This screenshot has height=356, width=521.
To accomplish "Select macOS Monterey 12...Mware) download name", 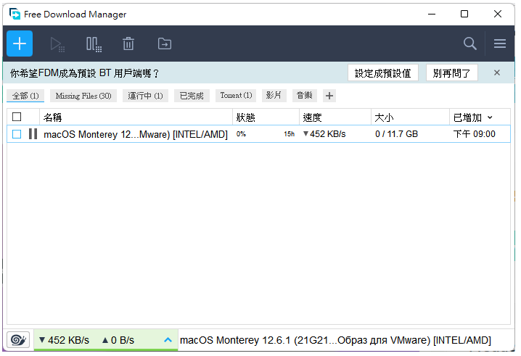I will click(136, 134).
